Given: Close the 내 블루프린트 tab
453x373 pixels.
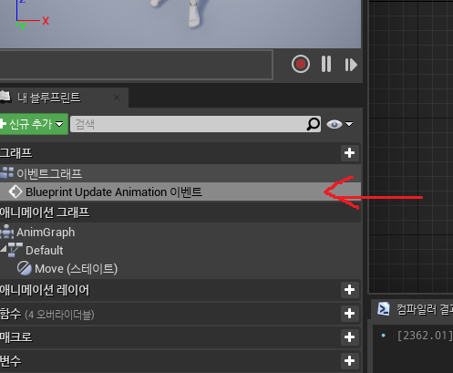Looking at the screenshot, I should pyautogui.click(x=117, y=98).
